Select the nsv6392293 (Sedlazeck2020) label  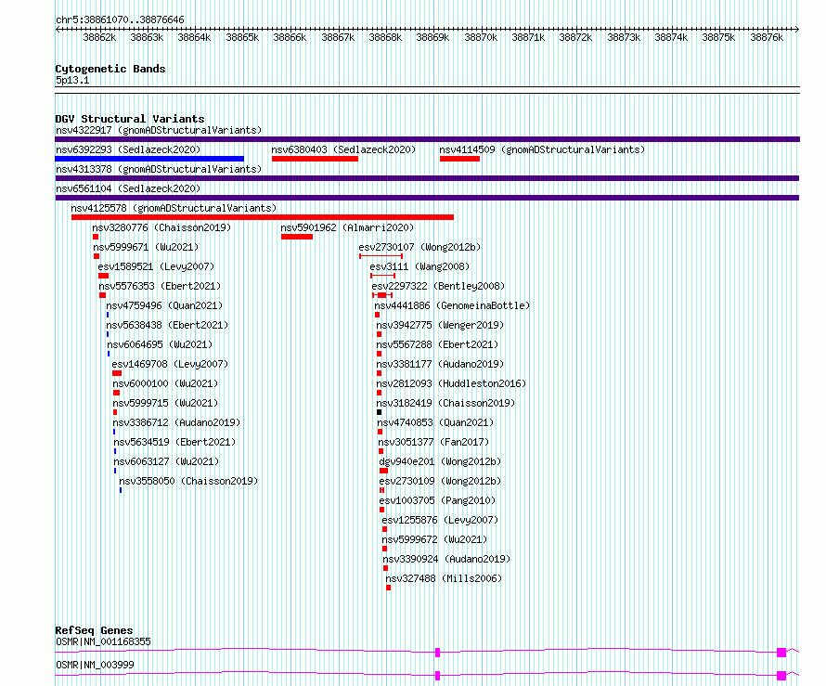click(x=128, y=149)
